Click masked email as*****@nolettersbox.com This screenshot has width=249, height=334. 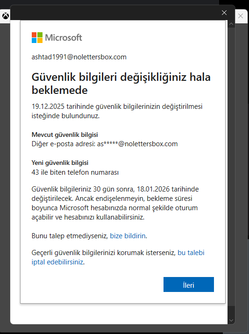[137, 144]
